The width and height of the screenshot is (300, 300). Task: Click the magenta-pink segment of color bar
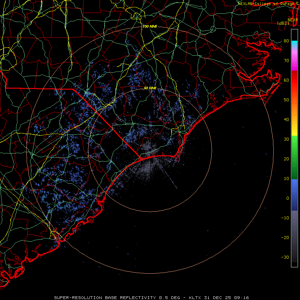(294, 61)
